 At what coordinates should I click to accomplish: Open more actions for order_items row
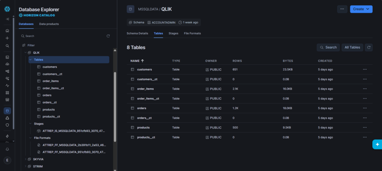tap(365, 89)
